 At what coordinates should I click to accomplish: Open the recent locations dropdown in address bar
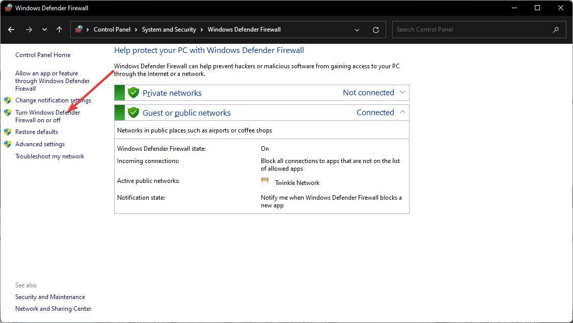357,30
